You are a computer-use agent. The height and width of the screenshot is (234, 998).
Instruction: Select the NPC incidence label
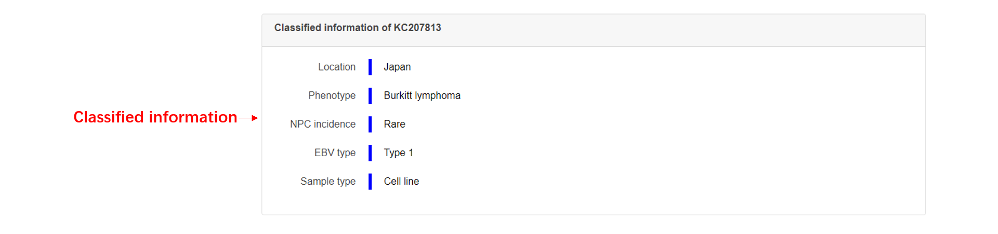point(323,124)
